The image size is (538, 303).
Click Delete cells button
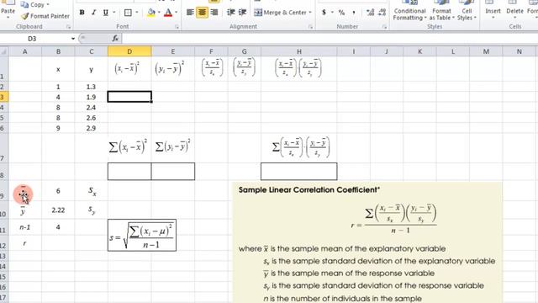(514, 10)
